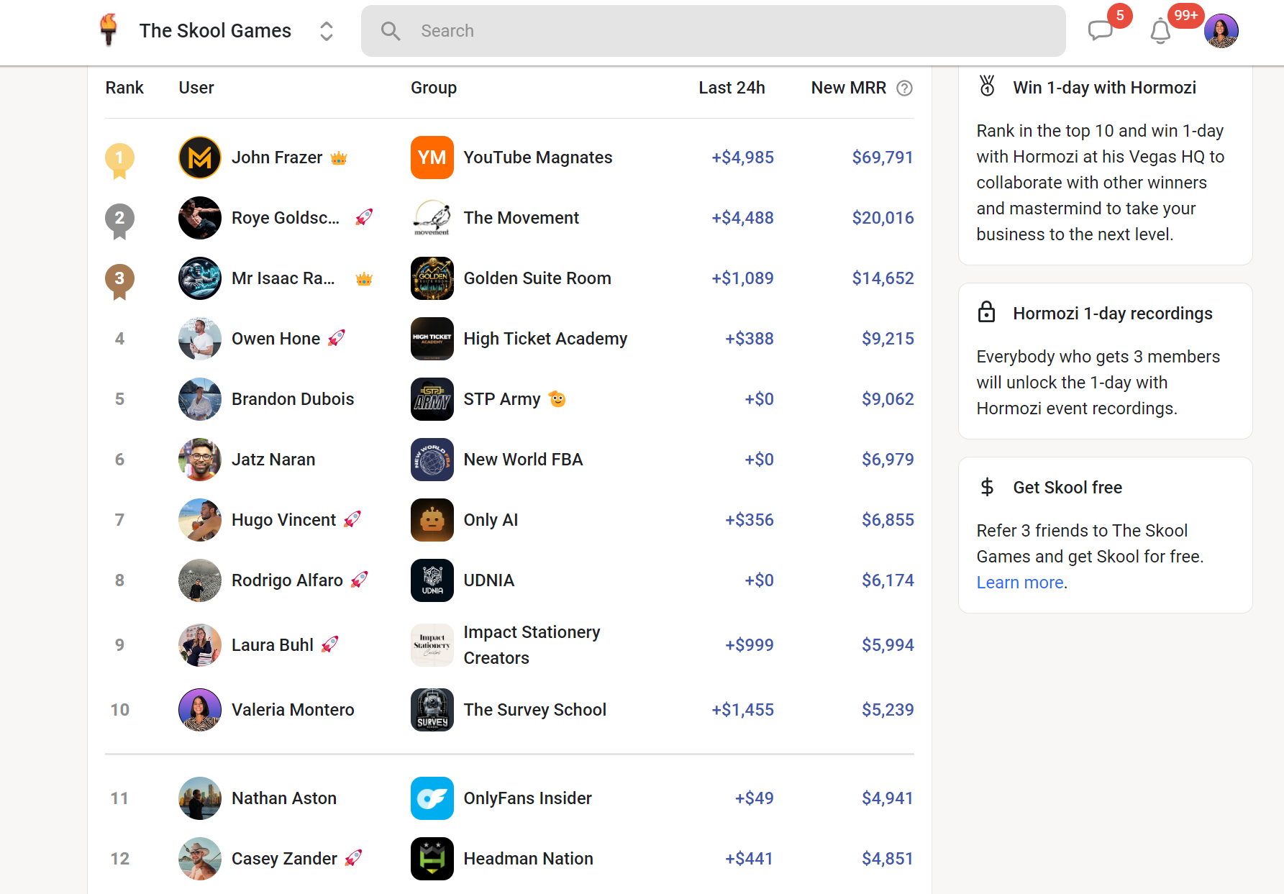Viewport: 1284px width, 894px height.
Task: Click the $4,941 MRR value
Action: tap(888, 798)
